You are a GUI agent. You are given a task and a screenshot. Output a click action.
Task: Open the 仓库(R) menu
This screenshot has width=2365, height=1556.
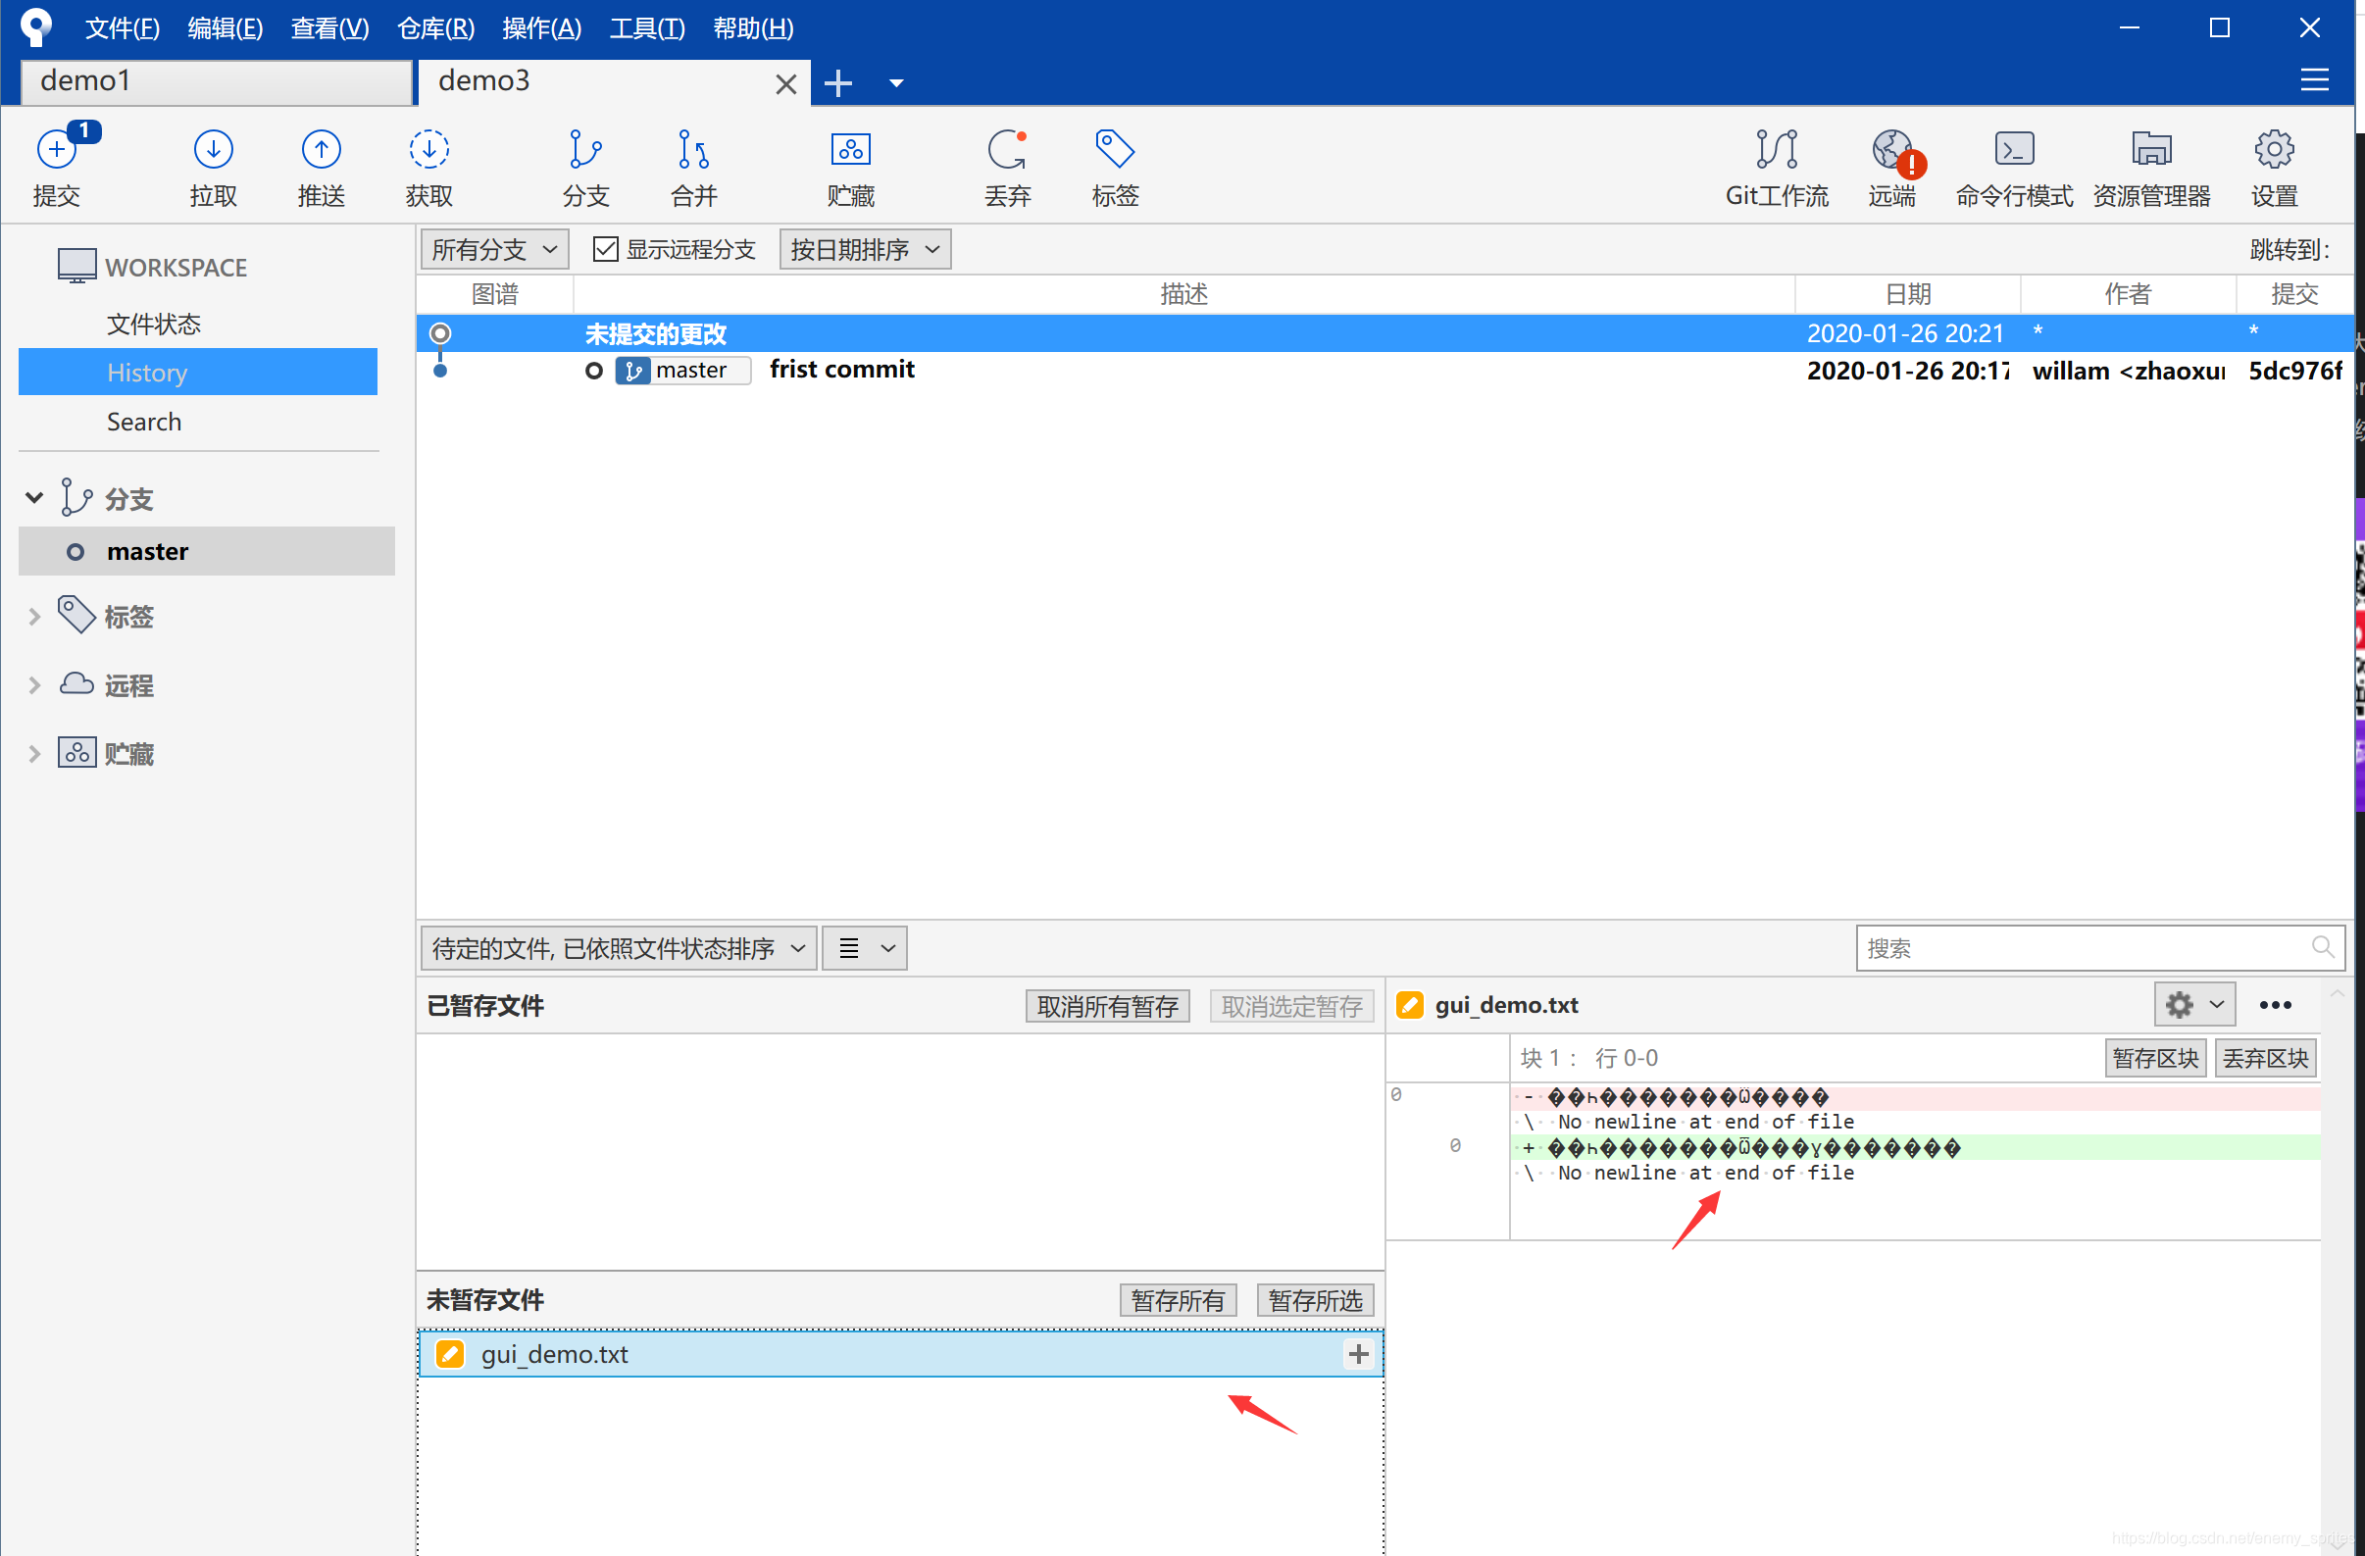coord(435,27)
